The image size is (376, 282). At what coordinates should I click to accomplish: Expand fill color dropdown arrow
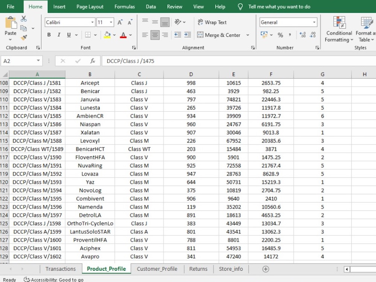(114, 35)
